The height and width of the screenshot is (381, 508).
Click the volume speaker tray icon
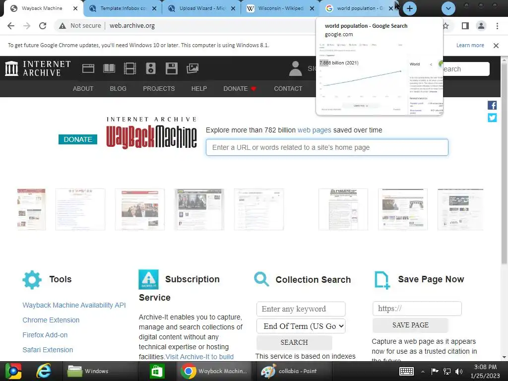point(458,371)
